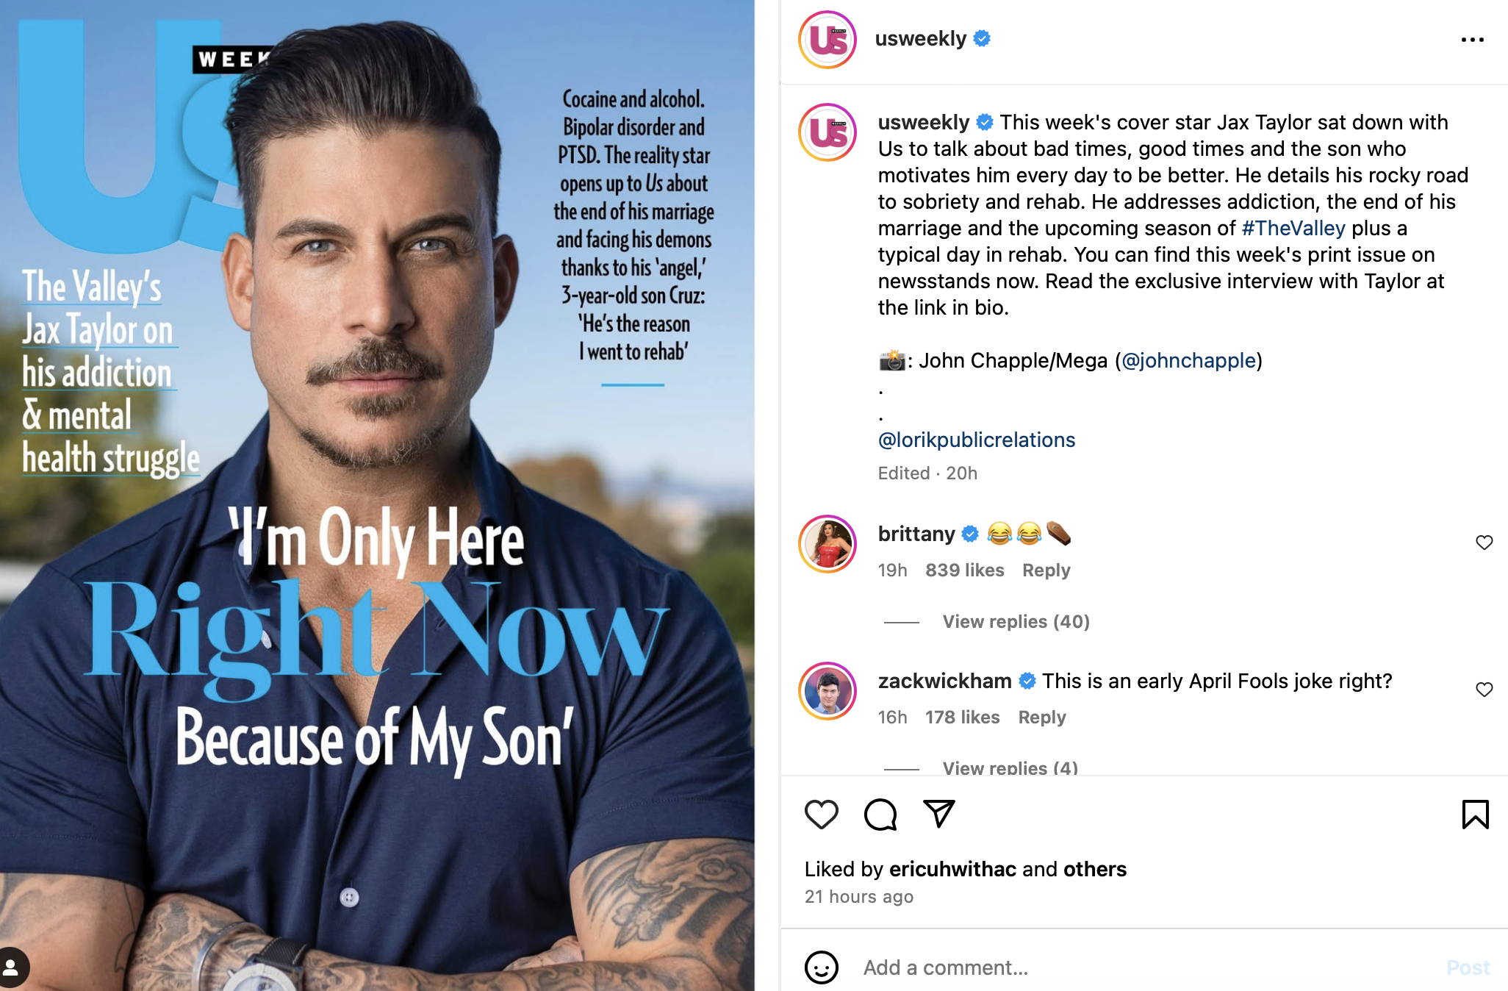Viewport: 1508px width, 991px height.
Task: Expand View replies (4) under zackwickham
Action: 1010,768
